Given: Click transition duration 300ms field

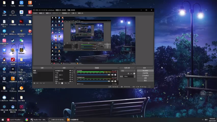Looking at the screenshot, I should [x=129, y=76].
